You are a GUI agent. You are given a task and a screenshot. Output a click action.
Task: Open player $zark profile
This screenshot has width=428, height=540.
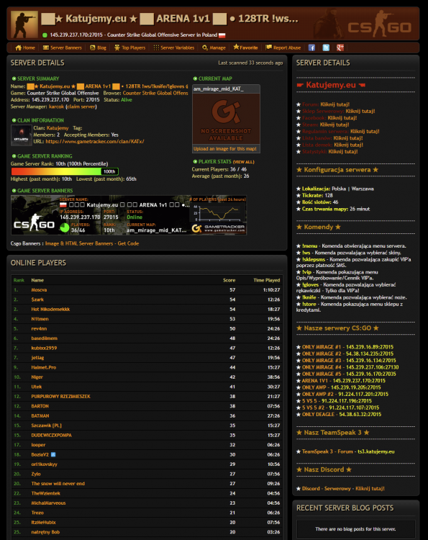(37, 300)
